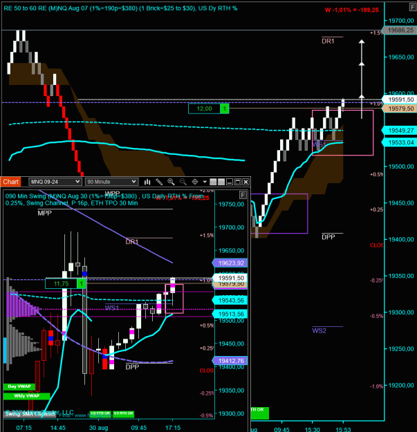This screenshot has width=417, height=432.
Task: Open the MNQ 09-24 instrument dropdown
Action: pyautogui.click(x=55, y=182)
